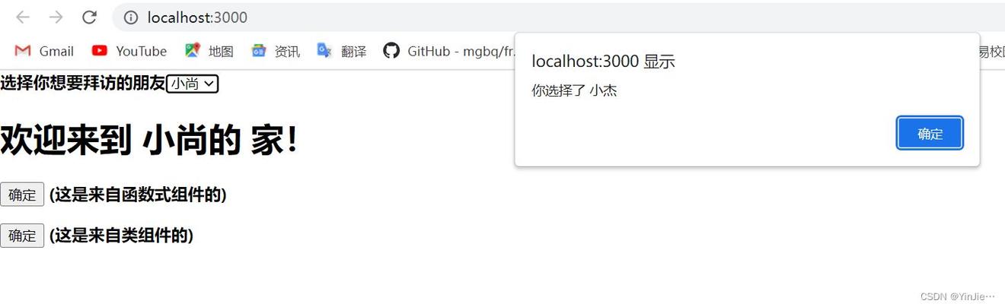1005x307 pixels.
Task: Click the 欢迎来到 小尚的 家 heading
Action: (x=149, y=141)
